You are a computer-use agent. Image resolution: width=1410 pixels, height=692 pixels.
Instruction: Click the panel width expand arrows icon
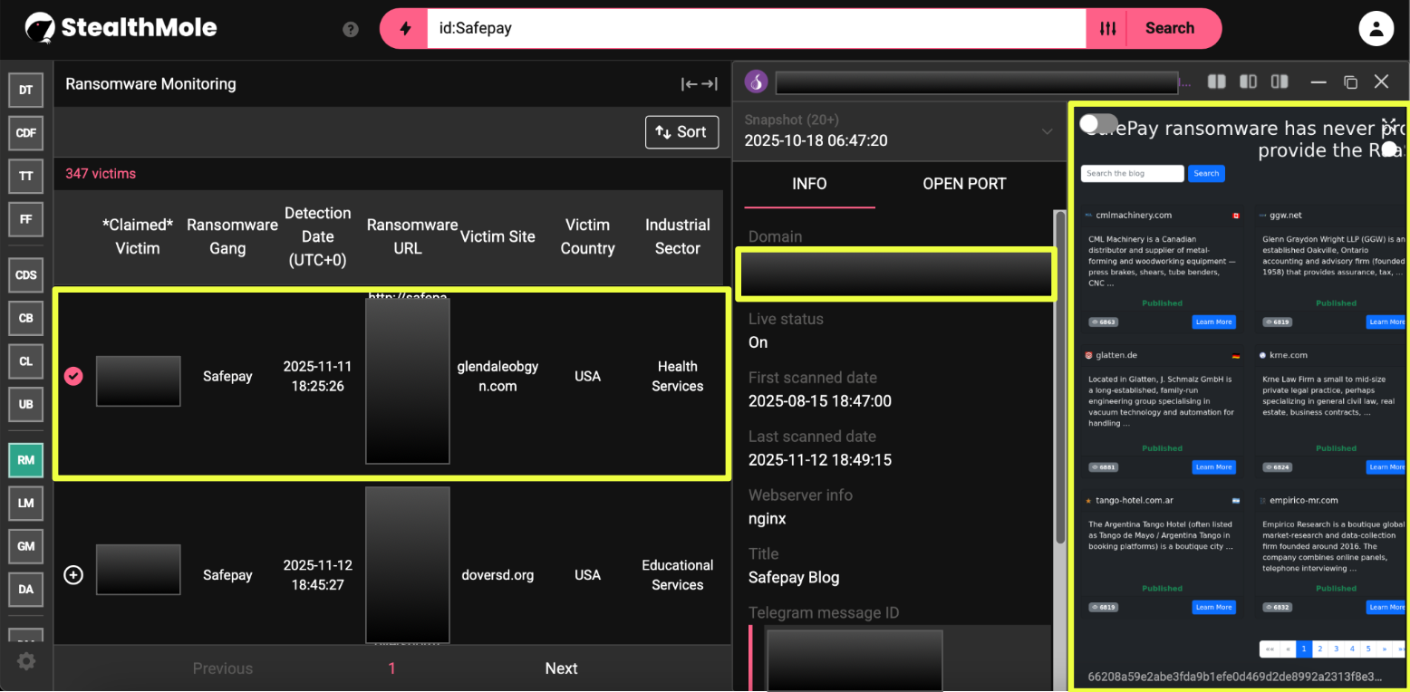pyautogui.click(x=699, y=84)
